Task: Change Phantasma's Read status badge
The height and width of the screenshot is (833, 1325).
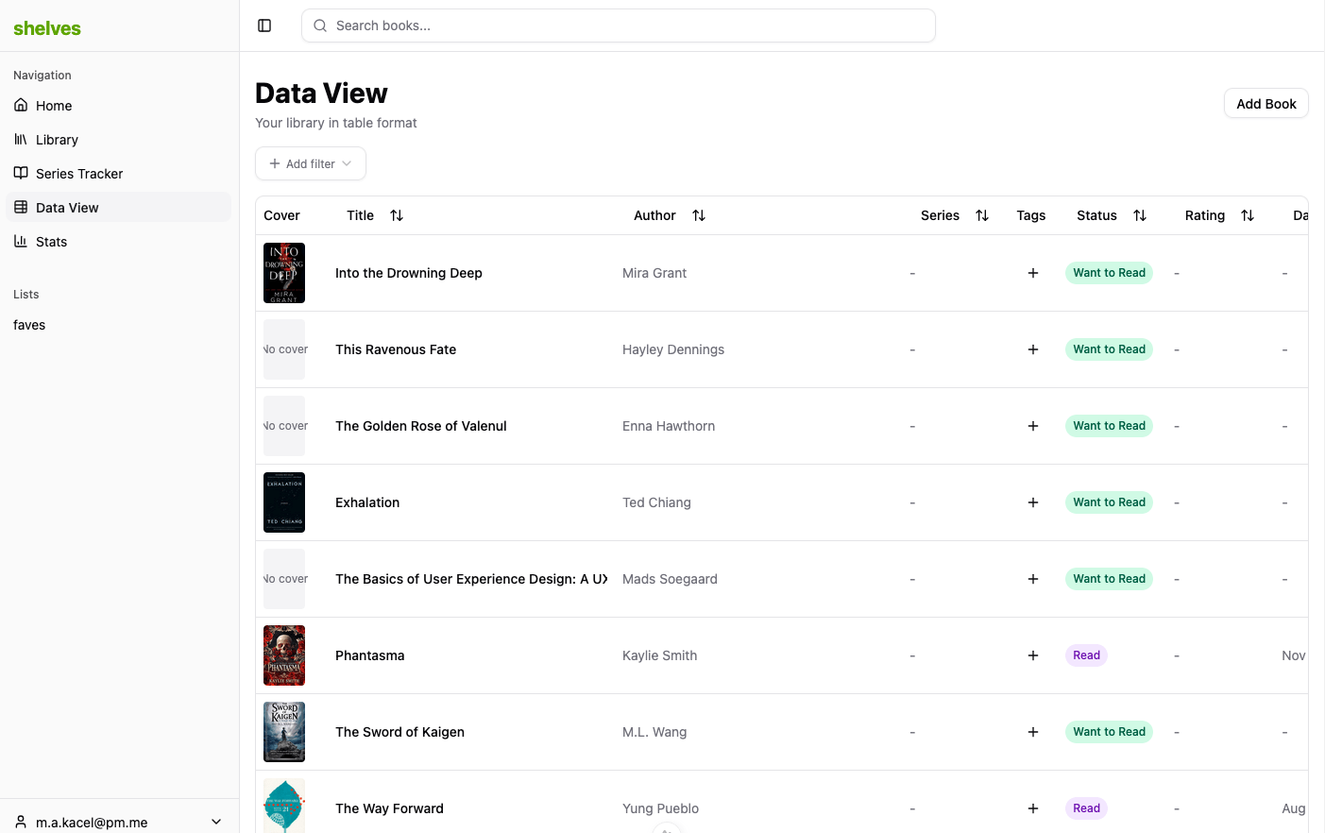Action: click(x=1086, y=655)
